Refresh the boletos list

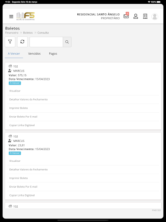[x=22, y=42]
